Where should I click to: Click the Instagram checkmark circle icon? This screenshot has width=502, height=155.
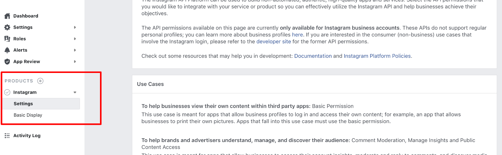pyautogui.click(x=7, y=92)
